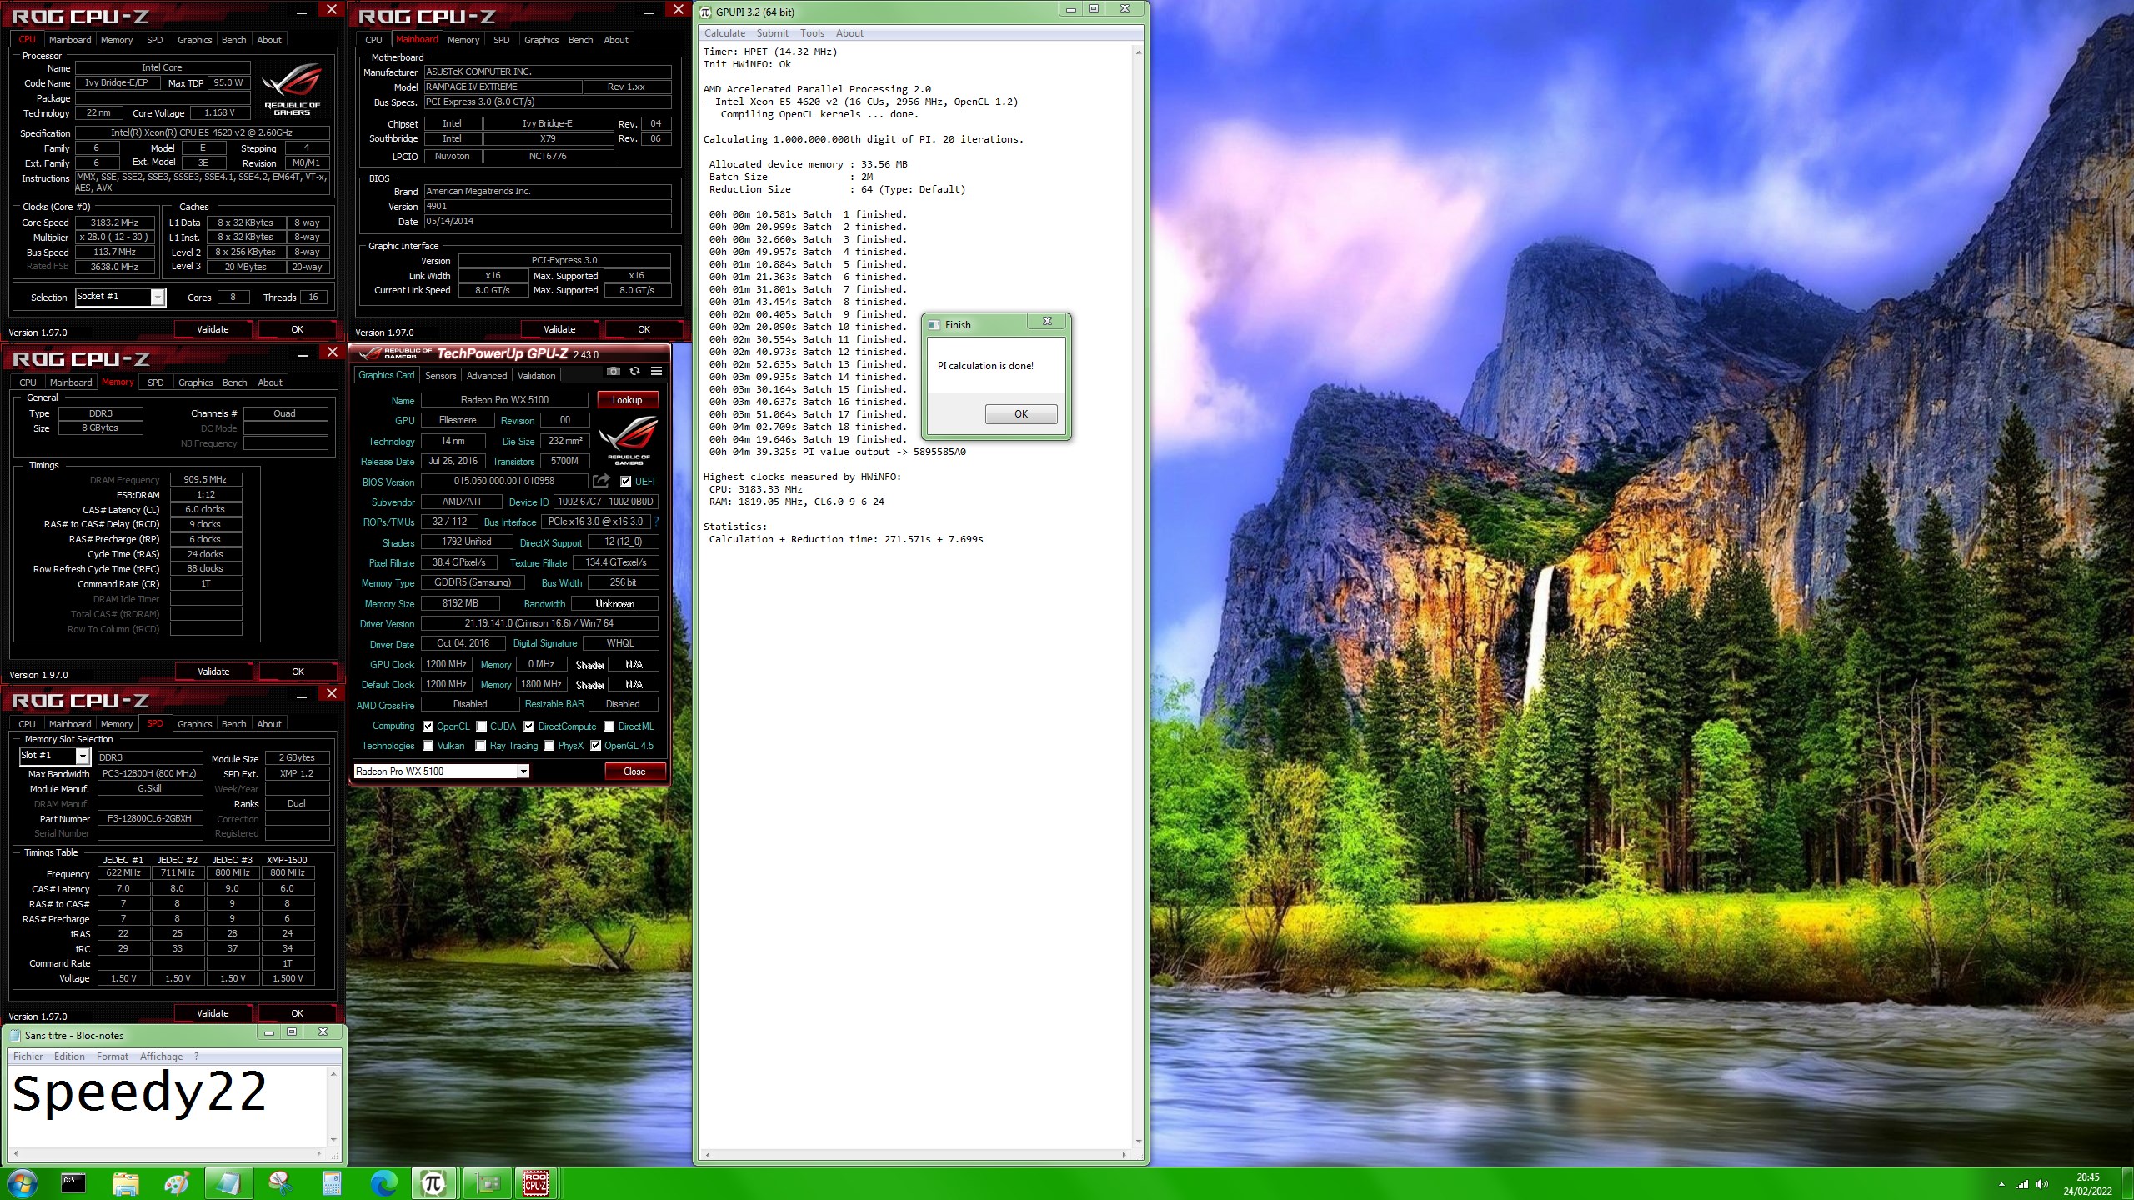Click Validate in the CPU-Z Mainboard window
The width and height of the screenshot is (2134, 1200).
click(x=559, y=329)
